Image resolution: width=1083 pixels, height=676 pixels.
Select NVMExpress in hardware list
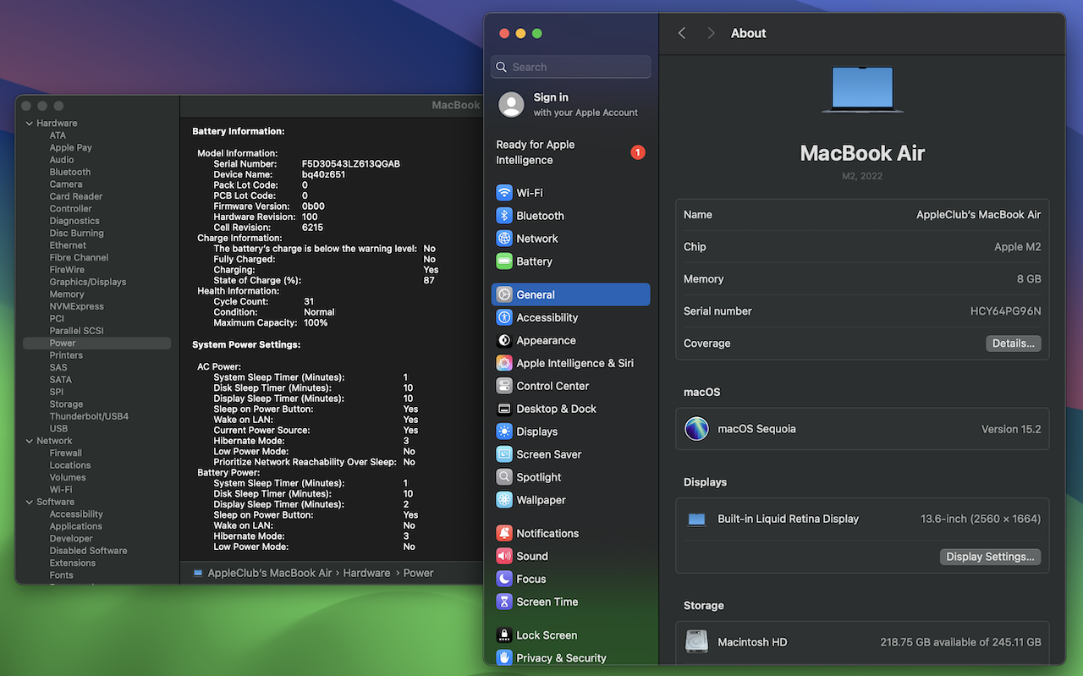[x=77, y=306]
